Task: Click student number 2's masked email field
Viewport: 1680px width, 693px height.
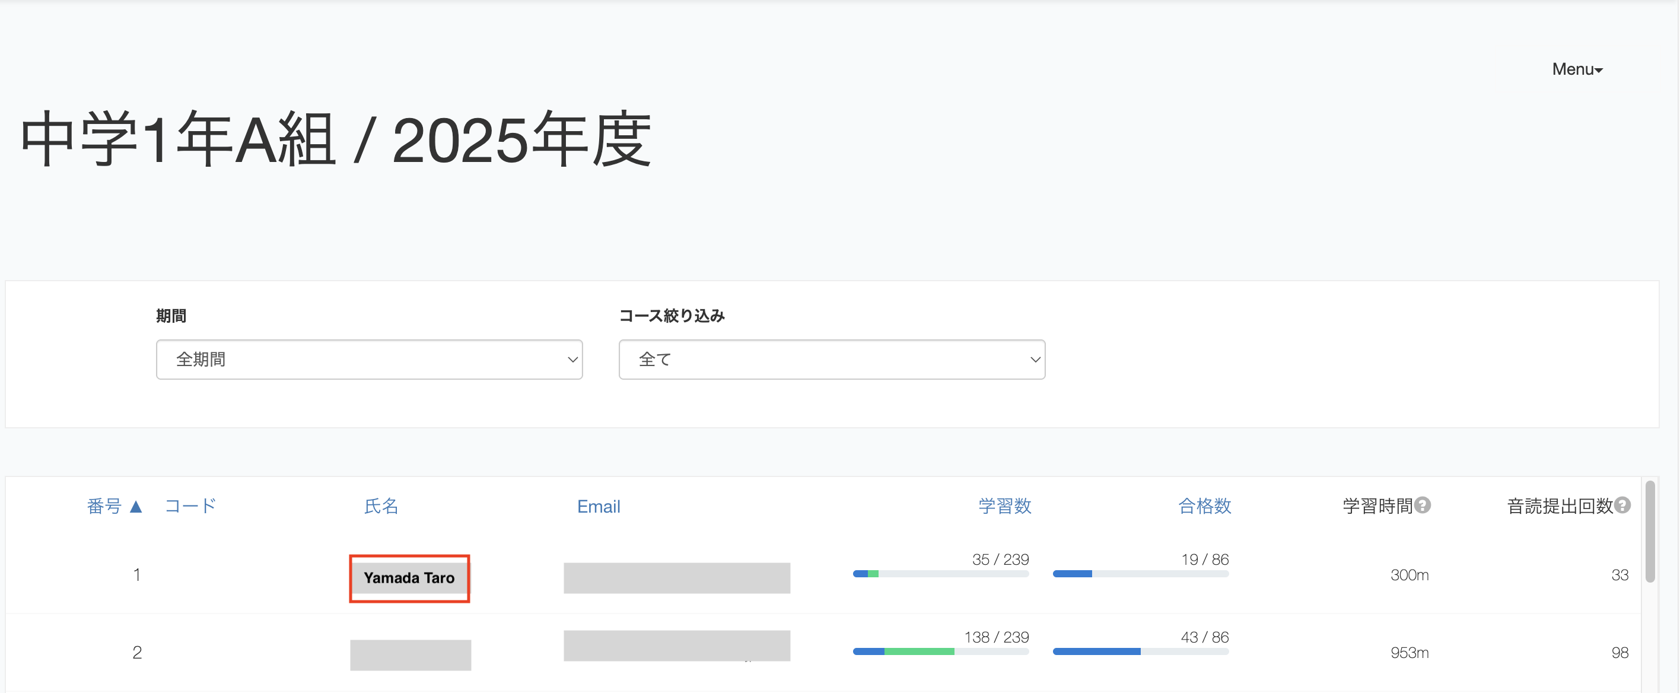Action: point(677,646)
